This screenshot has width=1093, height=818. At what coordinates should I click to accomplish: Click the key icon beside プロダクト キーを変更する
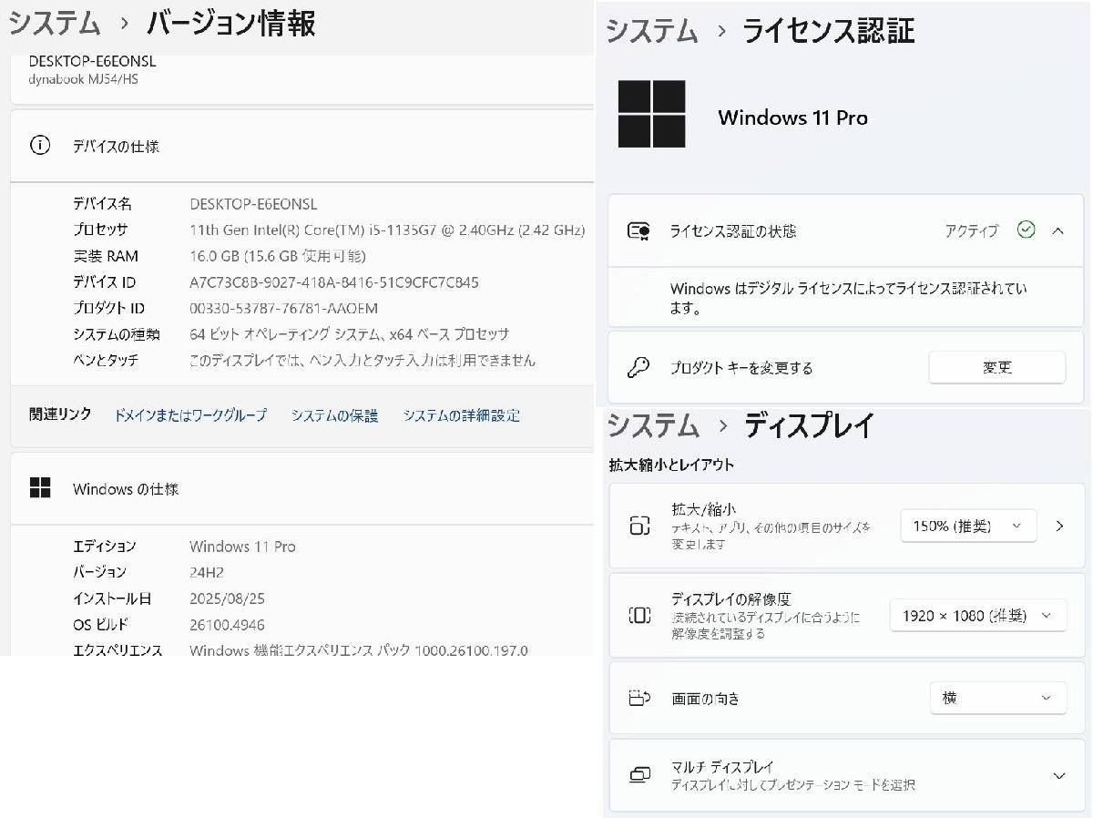638,368
